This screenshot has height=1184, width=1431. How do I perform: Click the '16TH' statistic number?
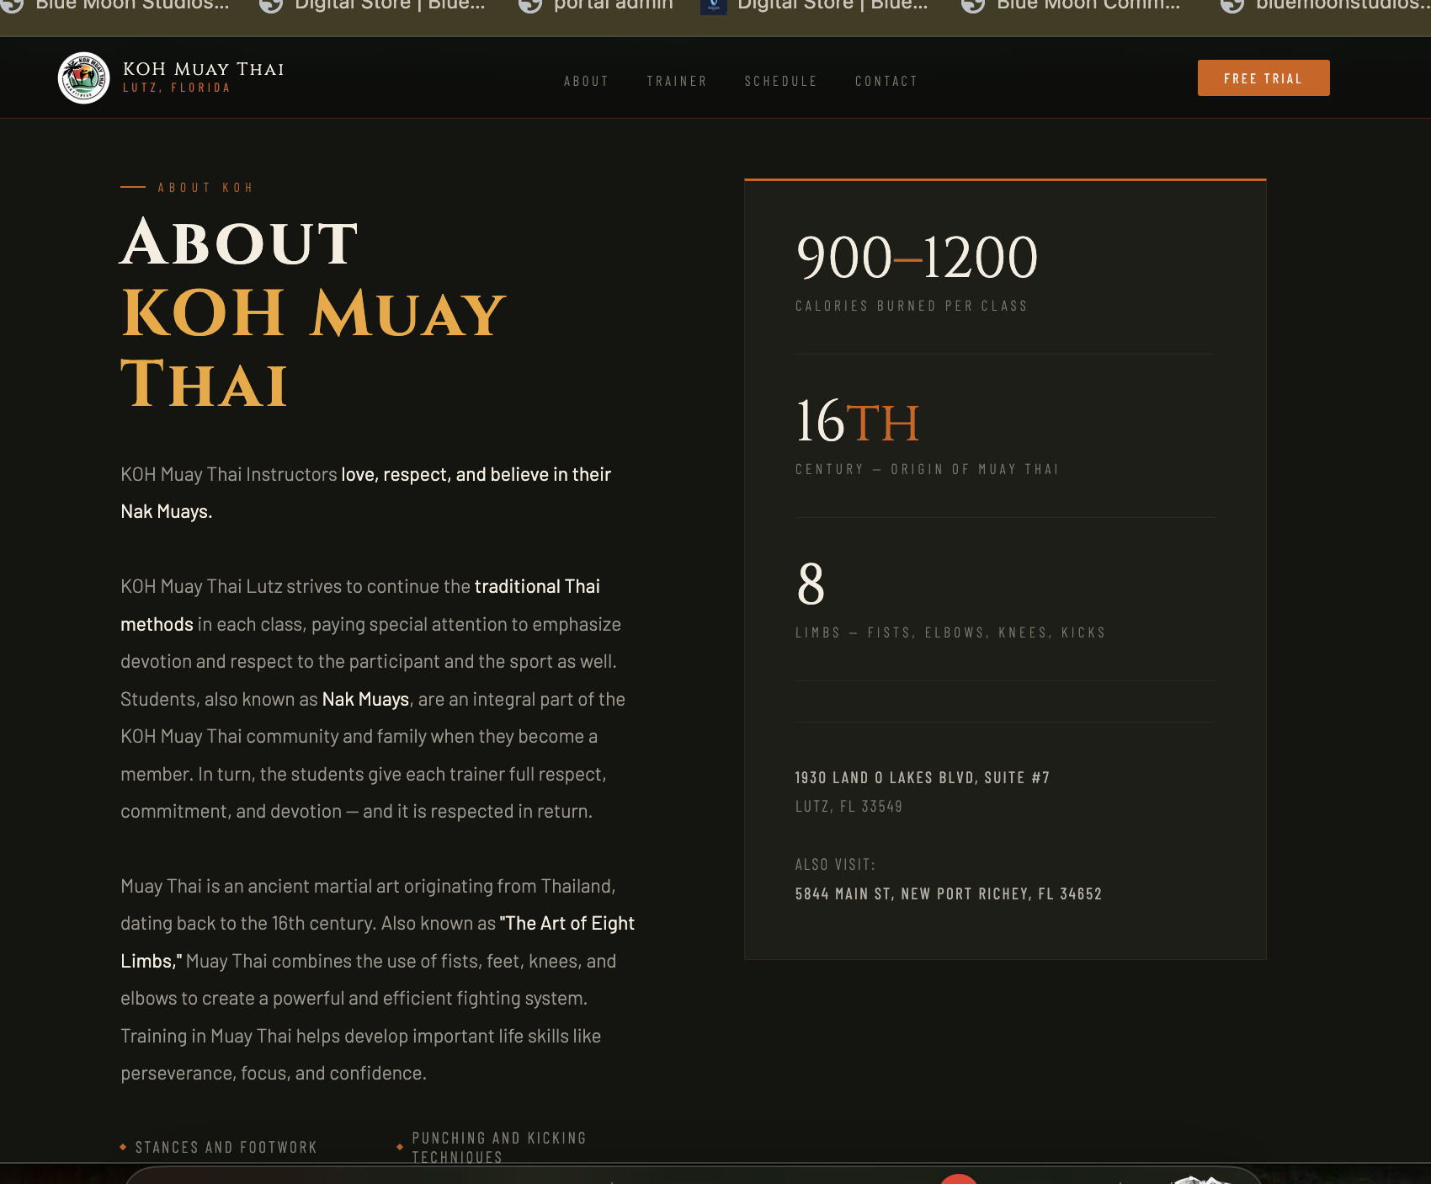point(857,421)
